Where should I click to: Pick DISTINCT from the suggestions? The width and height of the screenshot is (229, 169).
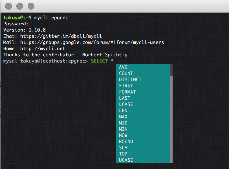pos(143,79)
